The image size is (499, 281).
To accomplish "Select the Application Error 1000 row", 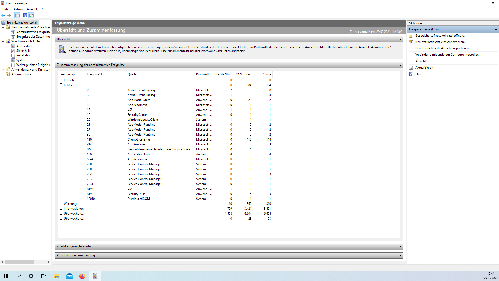I will [x=165, y=154].
